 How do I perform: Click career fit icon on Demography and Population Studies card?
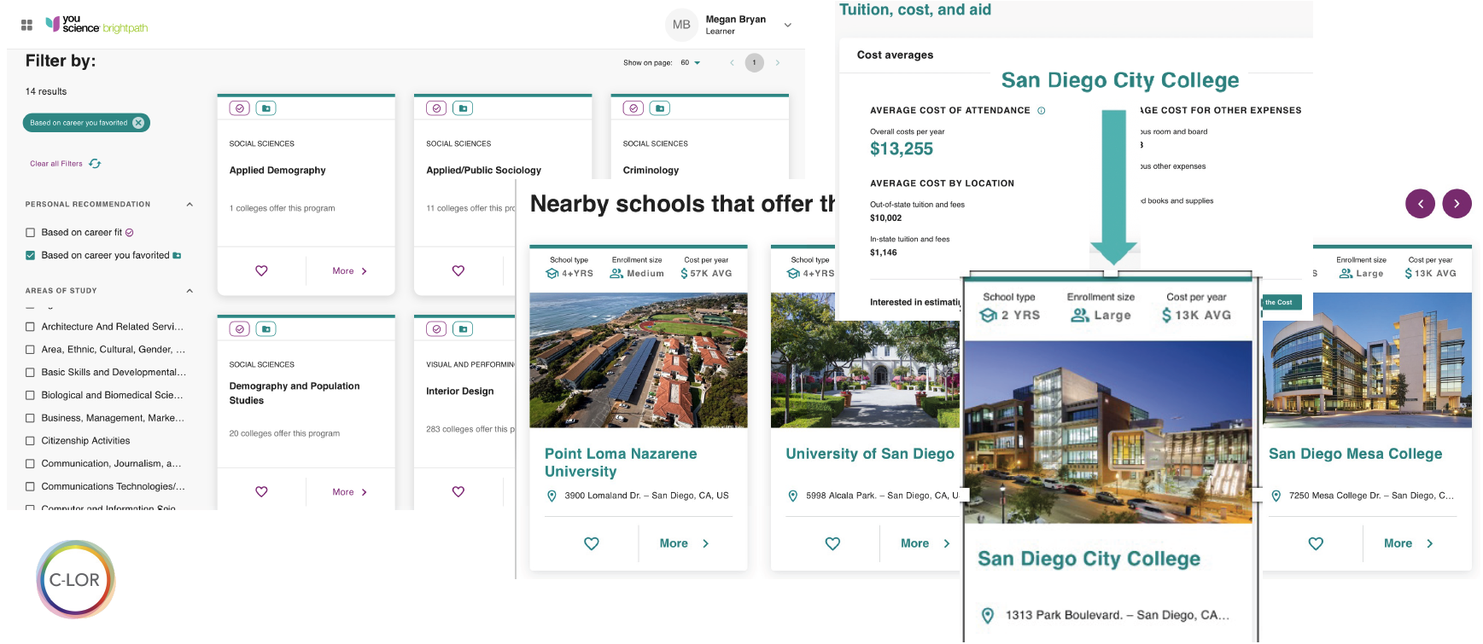coord(240,329)
